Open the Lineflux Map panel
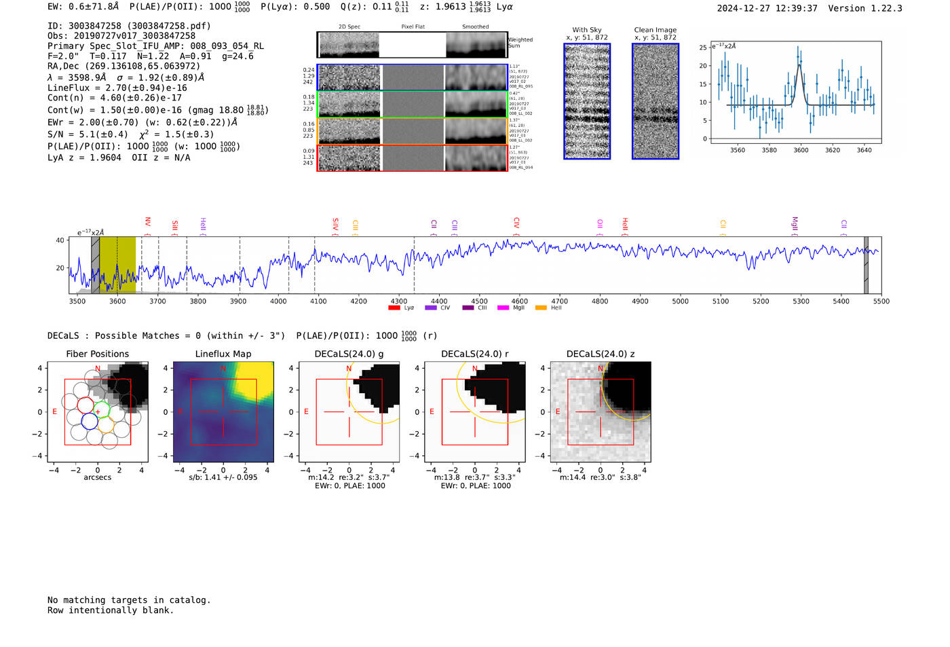 point(223,411)
